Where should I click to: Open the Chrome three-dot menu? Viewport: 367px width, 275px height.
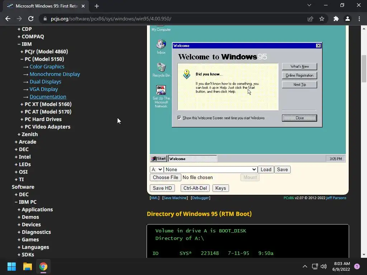point(359,19)
